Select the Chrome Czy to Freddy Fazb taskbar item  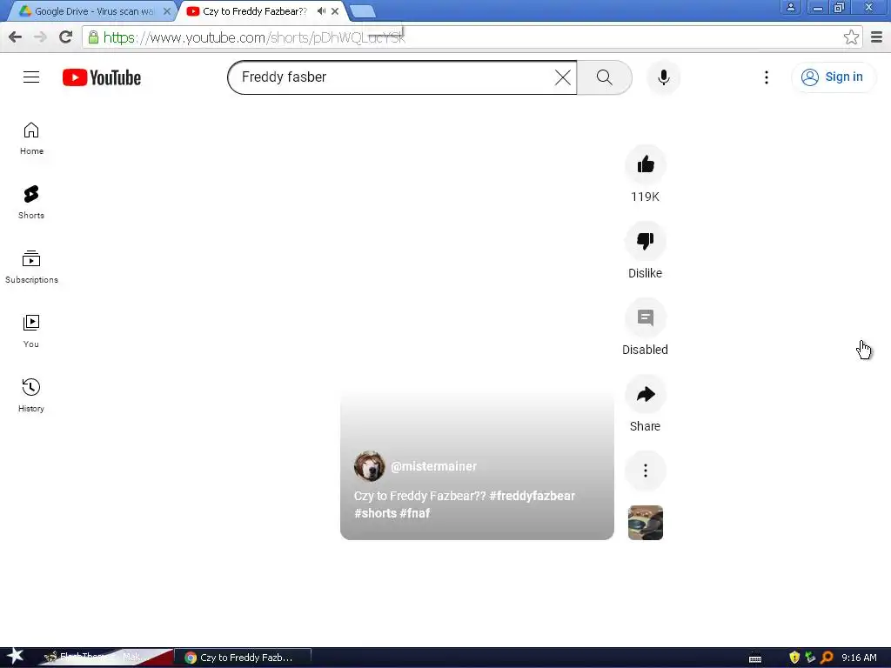(242, 658)
